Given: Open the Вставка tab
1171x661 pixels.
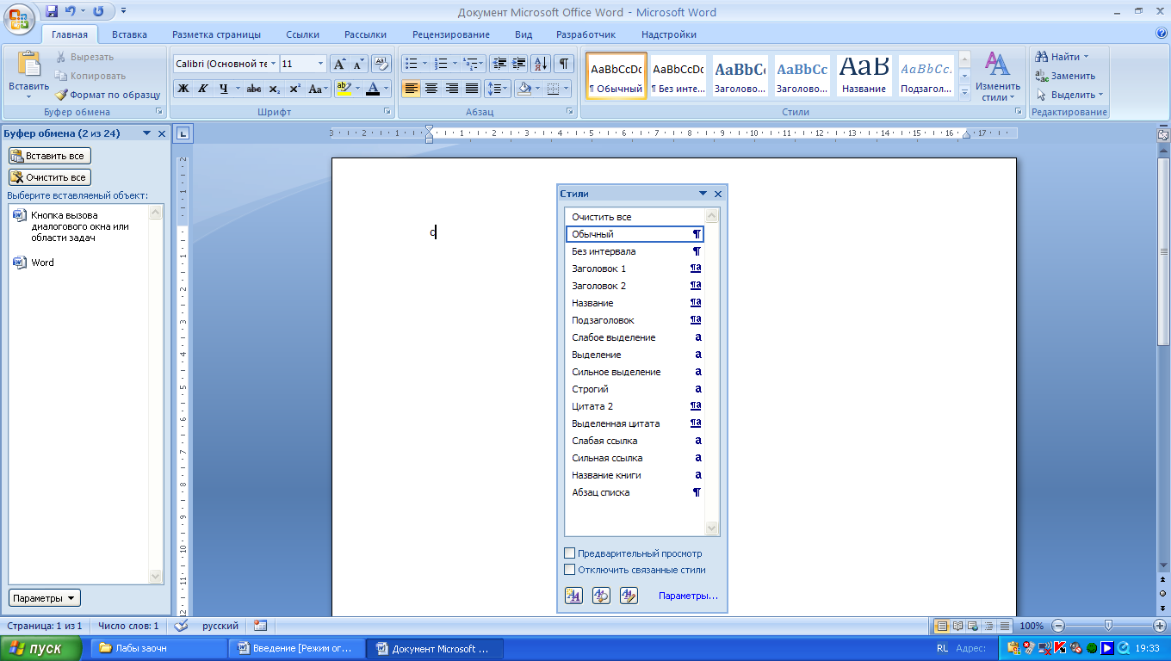Looking at the screenshot, I should [x=129, y=34].
